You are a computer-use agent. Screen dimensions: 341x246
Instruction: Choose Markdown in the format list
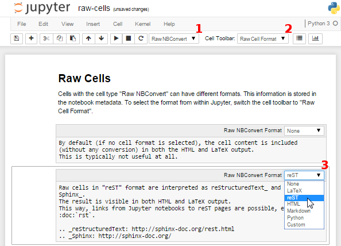click(304, 211)
